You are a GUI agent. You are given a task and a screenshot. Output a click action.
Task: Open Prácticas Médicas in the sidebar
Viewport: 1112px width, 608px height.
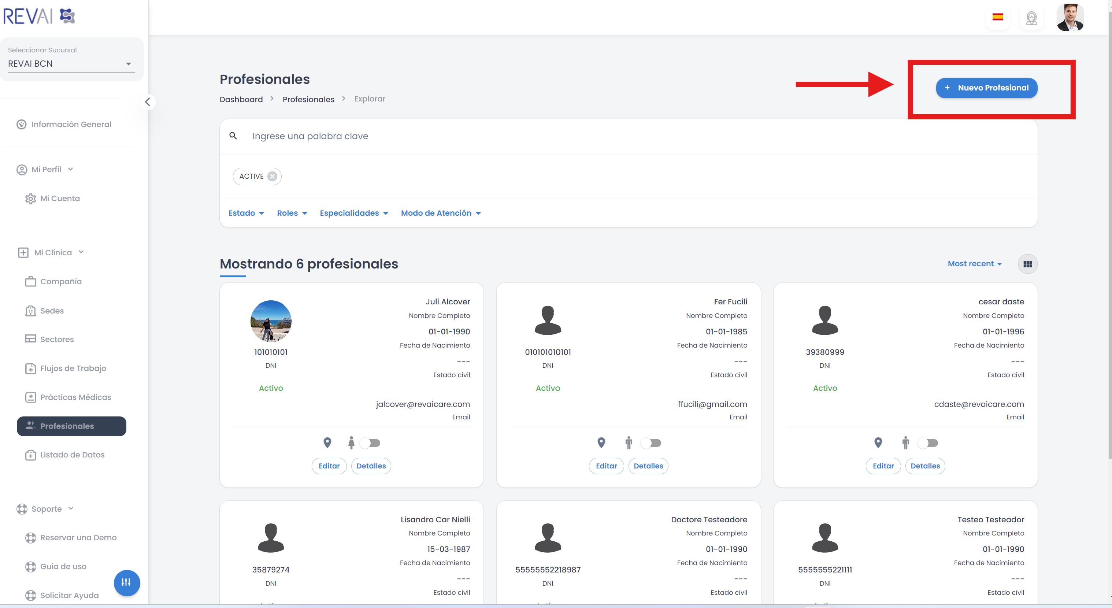[x=75, y=397]
